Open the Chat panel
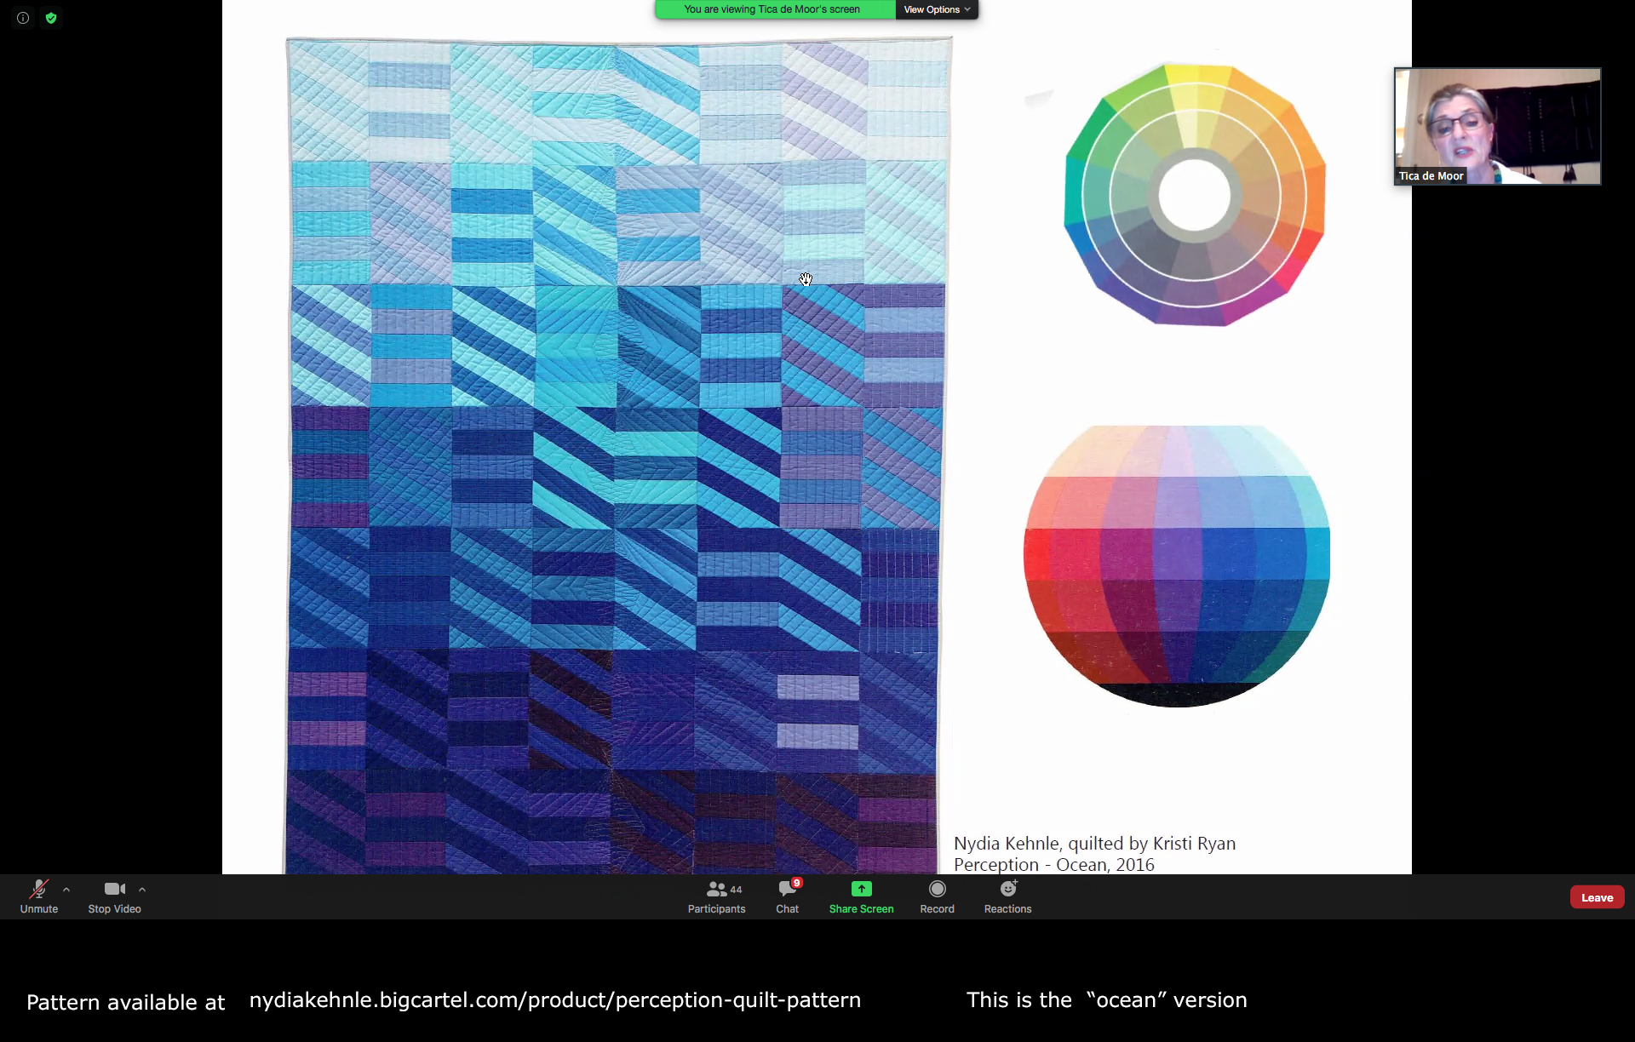Screen dimensions: 1635x1042 (788, 897)
